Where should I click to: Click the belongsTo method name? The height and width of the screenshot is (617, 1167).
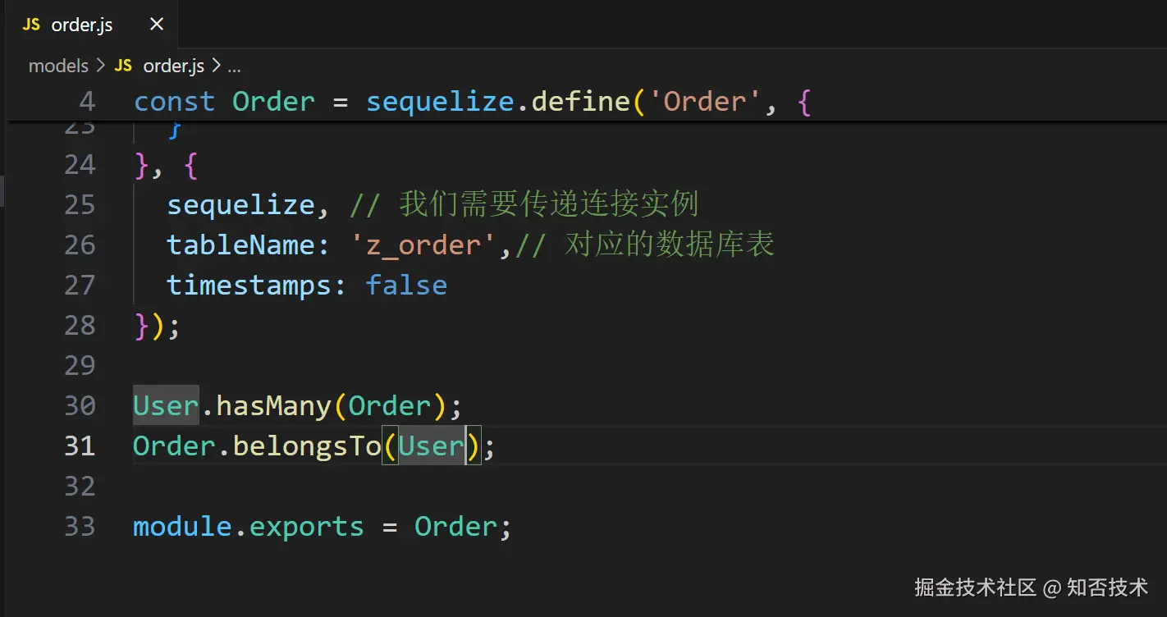(307, 446)
